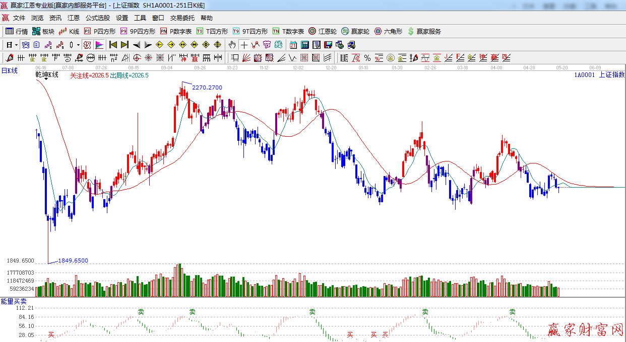Click the 行情 quotes button
The image size is (626, 342).
(x=17, y=31)
